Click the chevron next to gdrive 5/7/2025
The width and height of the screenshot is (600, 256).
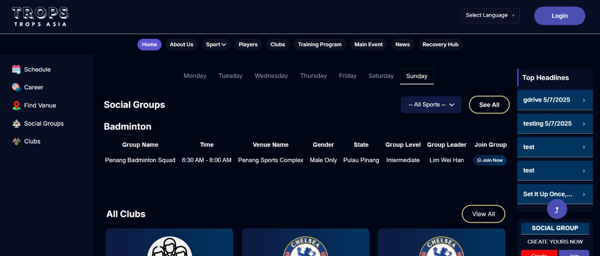(x=584, y=100)
